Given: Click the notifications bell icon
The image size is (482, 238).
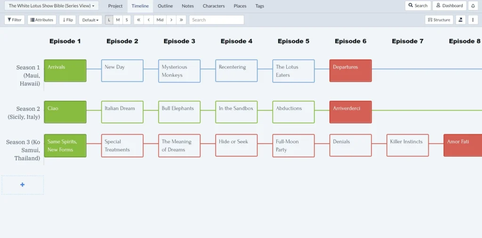Looking at the screenshot, I should 473,6.
